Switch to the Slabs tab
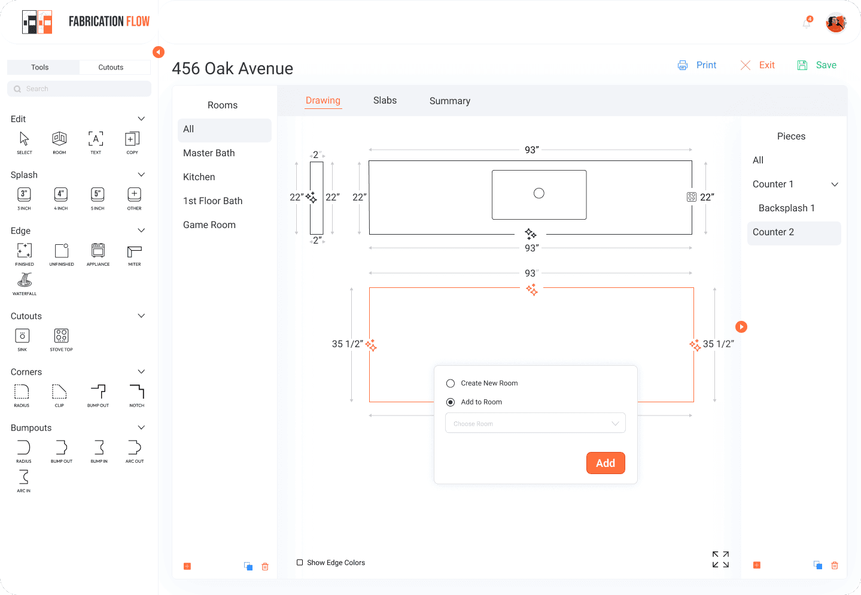The height and width of the screenshot is (595, 861). (x=385, y=101)
